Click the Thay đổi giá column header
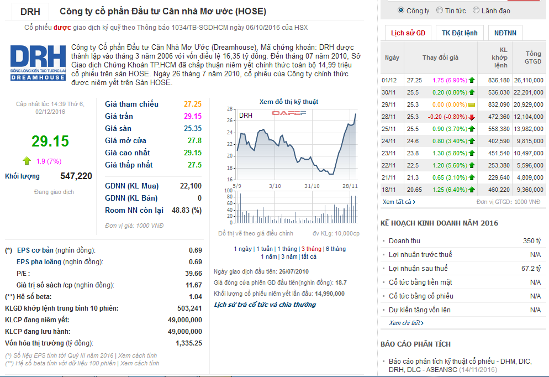 point(440,57)
